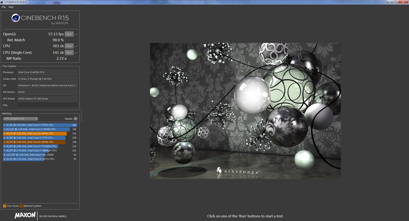The image size is (409, 221).
Task: Click the Your Score orange swatch
Action: point(4,206)
